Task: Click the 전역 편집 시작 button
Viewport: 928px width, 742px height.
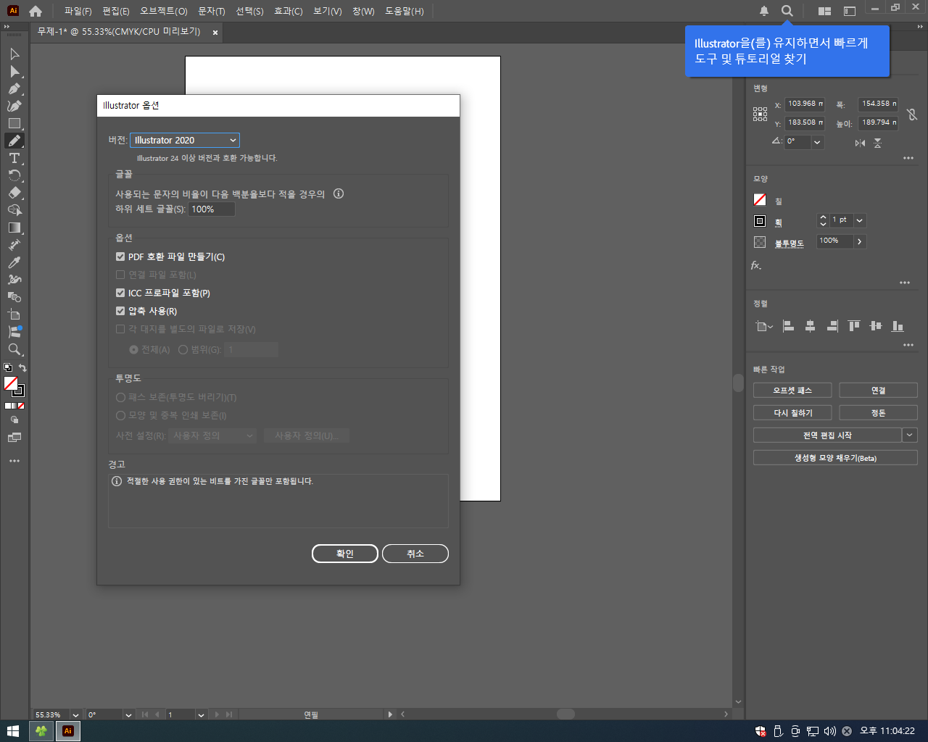Action: pos(827,435)
